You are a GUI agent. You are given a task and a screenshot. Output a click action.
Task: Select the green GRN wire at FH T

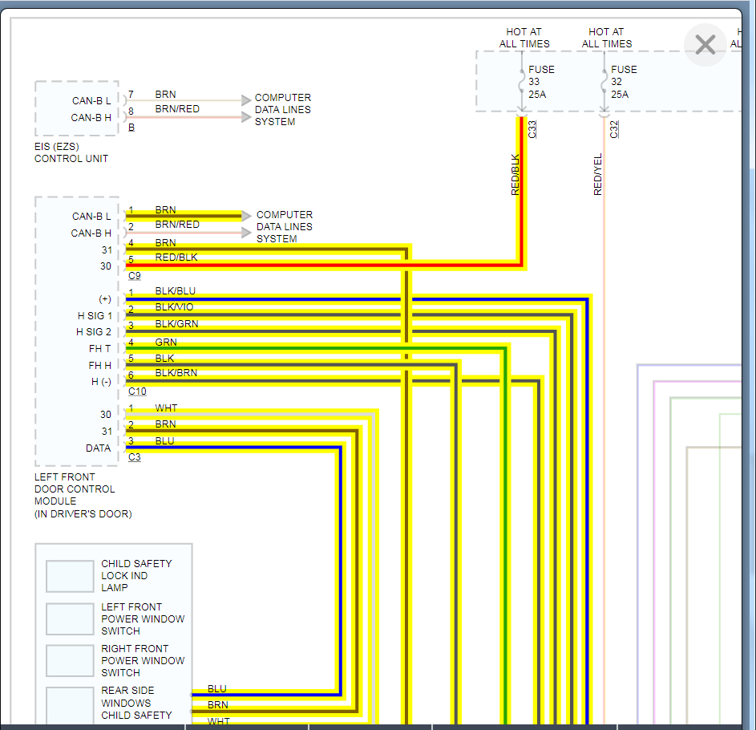(x=321, y=349)
